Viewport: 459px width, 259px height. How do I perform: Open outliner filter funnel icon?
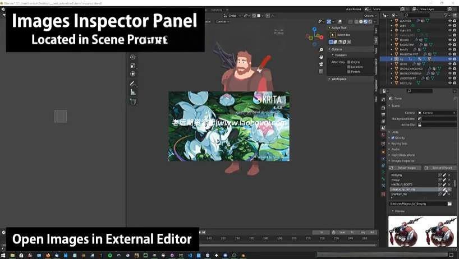pos(446,15)
